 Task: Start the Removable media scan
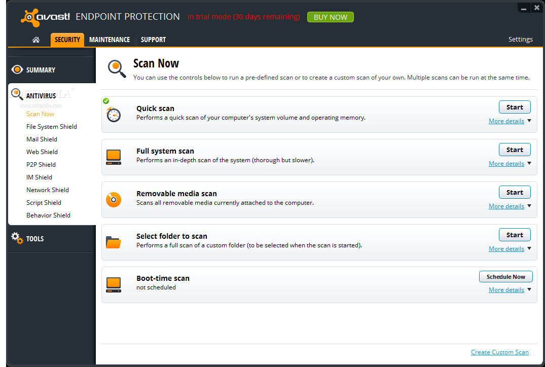(x=515, y=192)
